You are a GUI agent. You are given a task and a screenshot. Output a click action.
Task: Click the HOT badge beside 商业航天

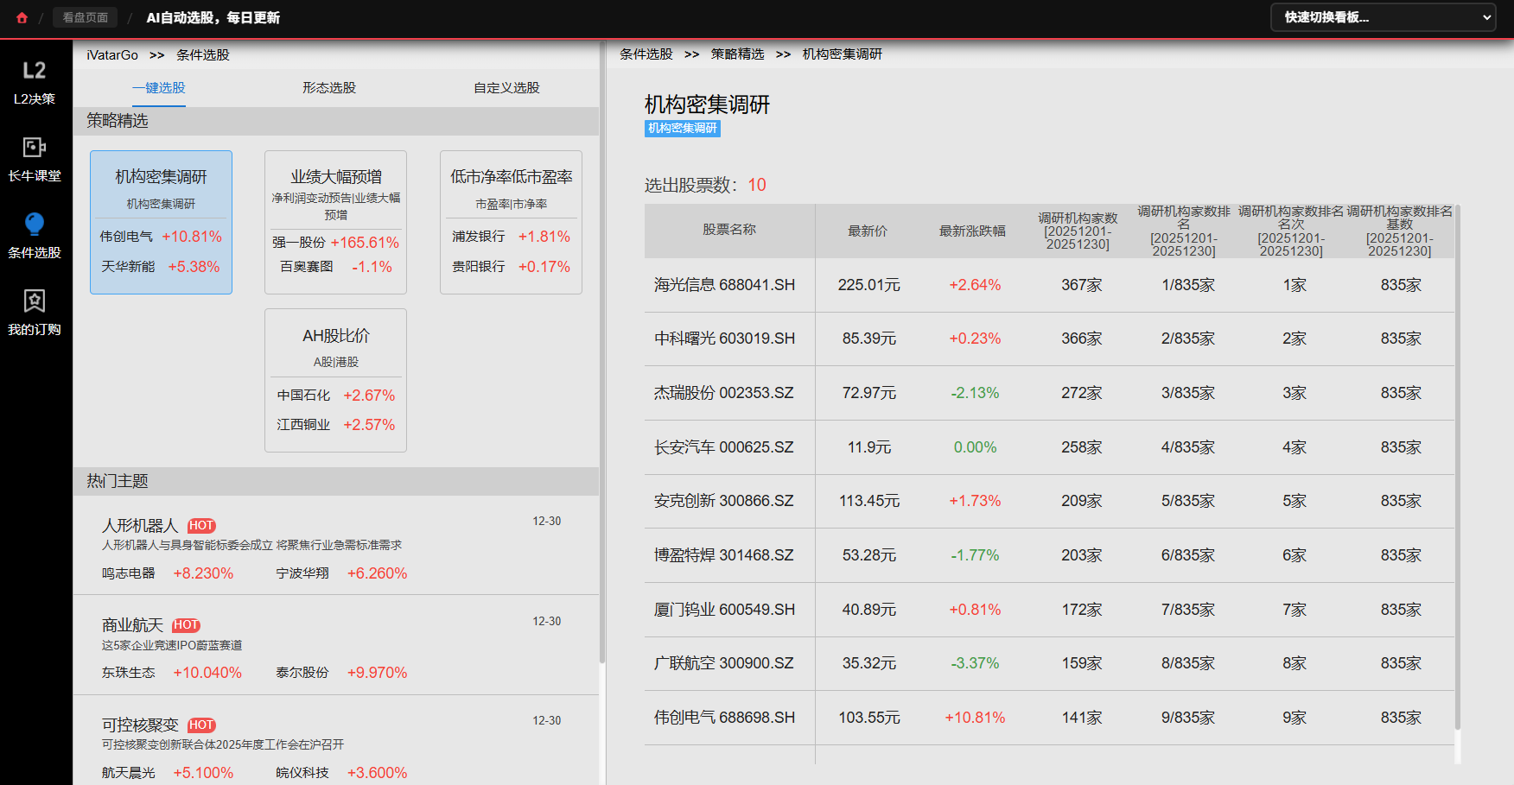[x=186, y=625]
